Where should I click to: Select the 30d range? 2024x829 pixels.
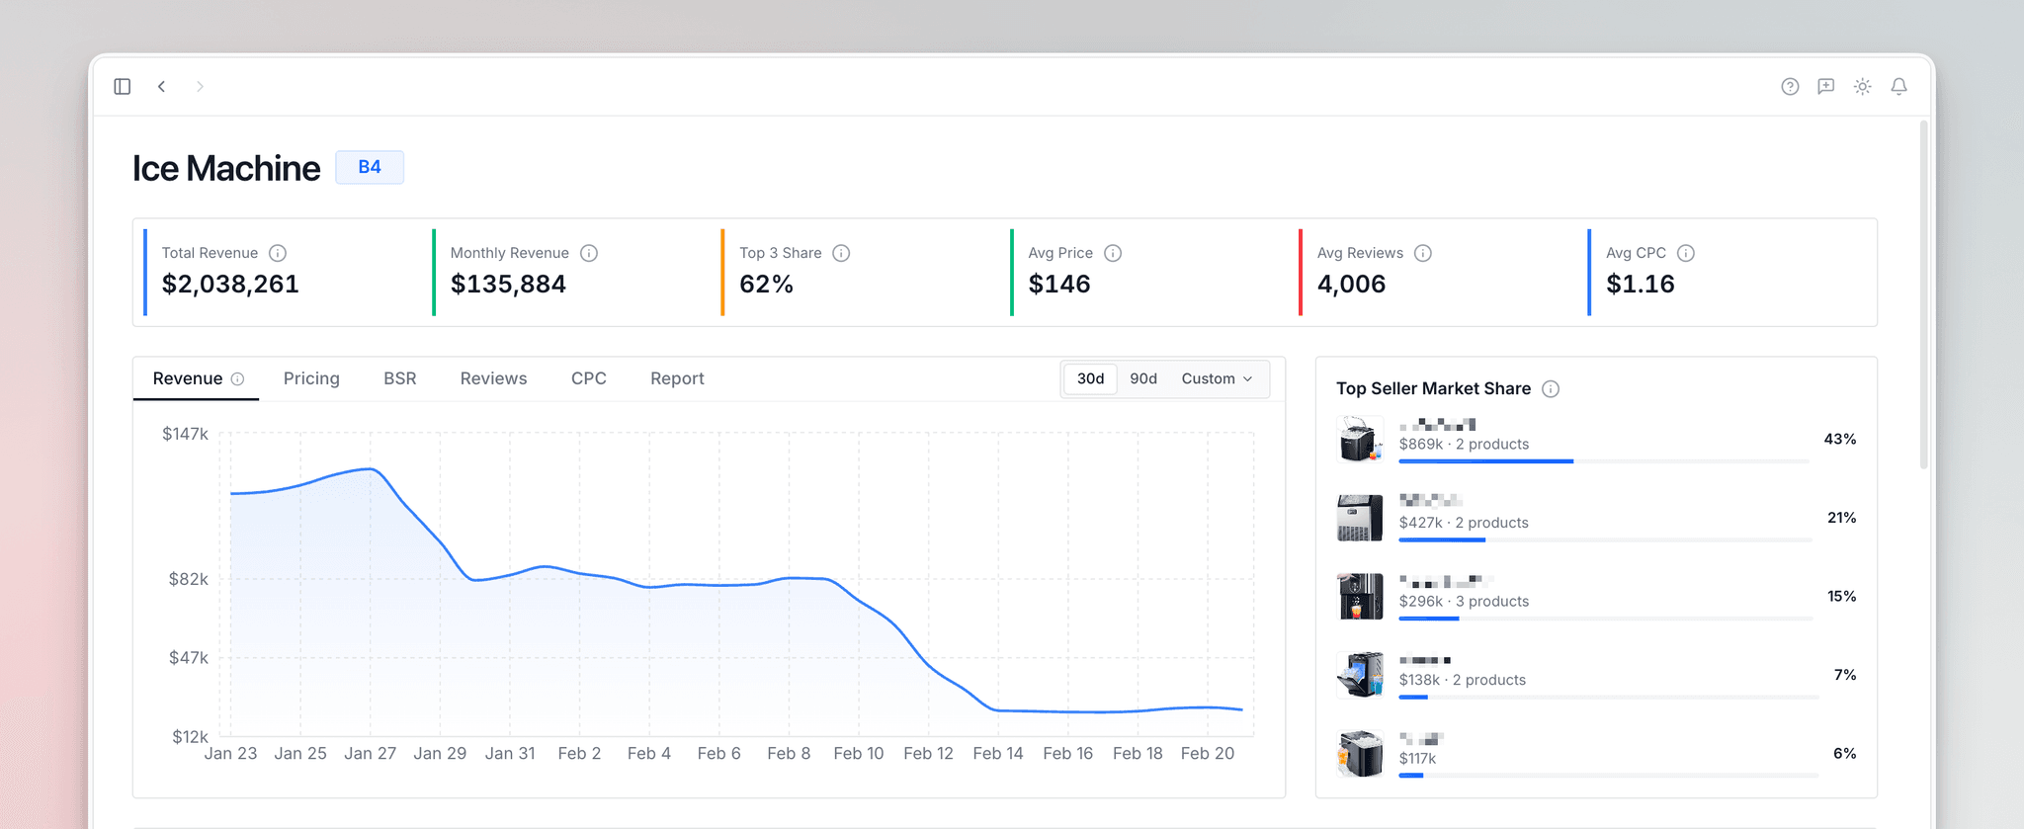pos(1090,378)
